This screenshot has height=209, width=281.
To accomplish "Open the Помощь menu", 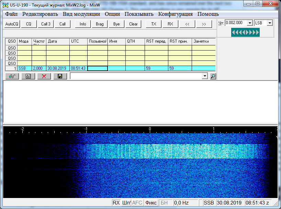I will (x=208, y=14).
